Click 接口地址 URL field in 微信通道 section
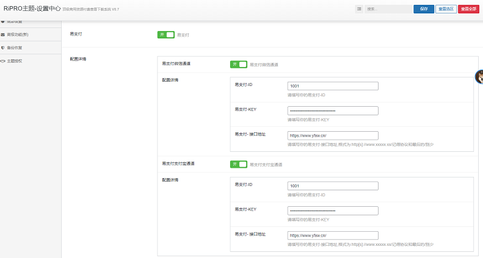 coord(333,135)
